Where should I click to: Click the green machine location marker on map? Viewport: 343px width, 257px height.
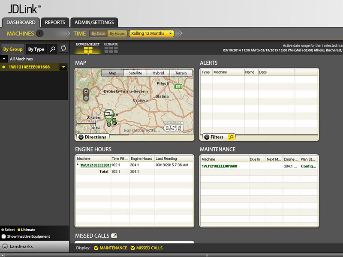tap(109, 117)
